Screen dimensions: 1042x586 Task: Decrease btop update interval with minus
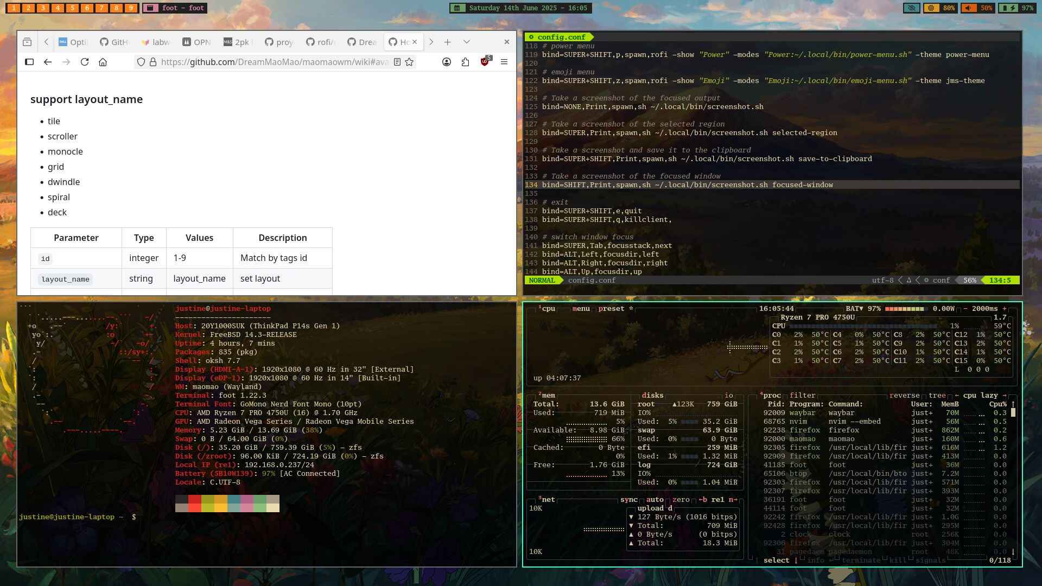point(965,309)
